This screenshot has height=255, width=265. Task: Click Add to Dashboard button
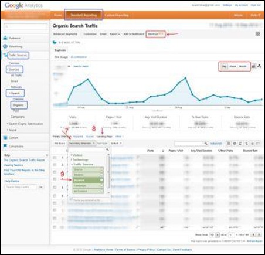tap(134, 34)
